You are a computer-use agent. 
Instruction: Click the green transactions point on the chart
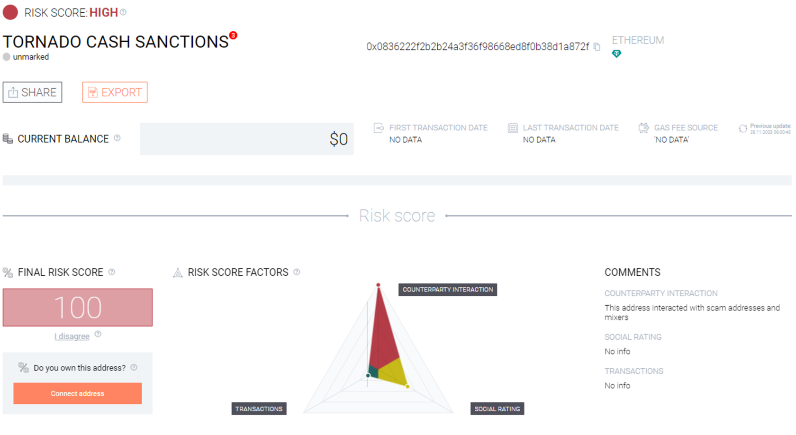click(368, 376)
